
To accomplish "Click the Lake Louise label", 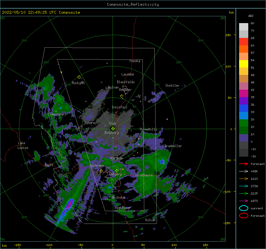I will [x=23, y=145].
